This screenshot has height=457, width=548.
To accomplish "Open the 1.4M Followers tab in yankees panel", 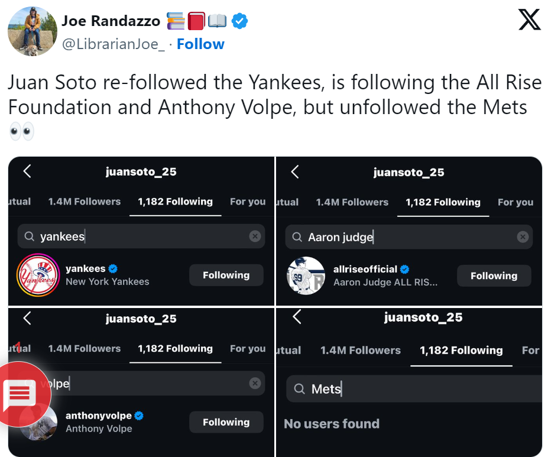I will pyautogui.click(x=85, y=202).
